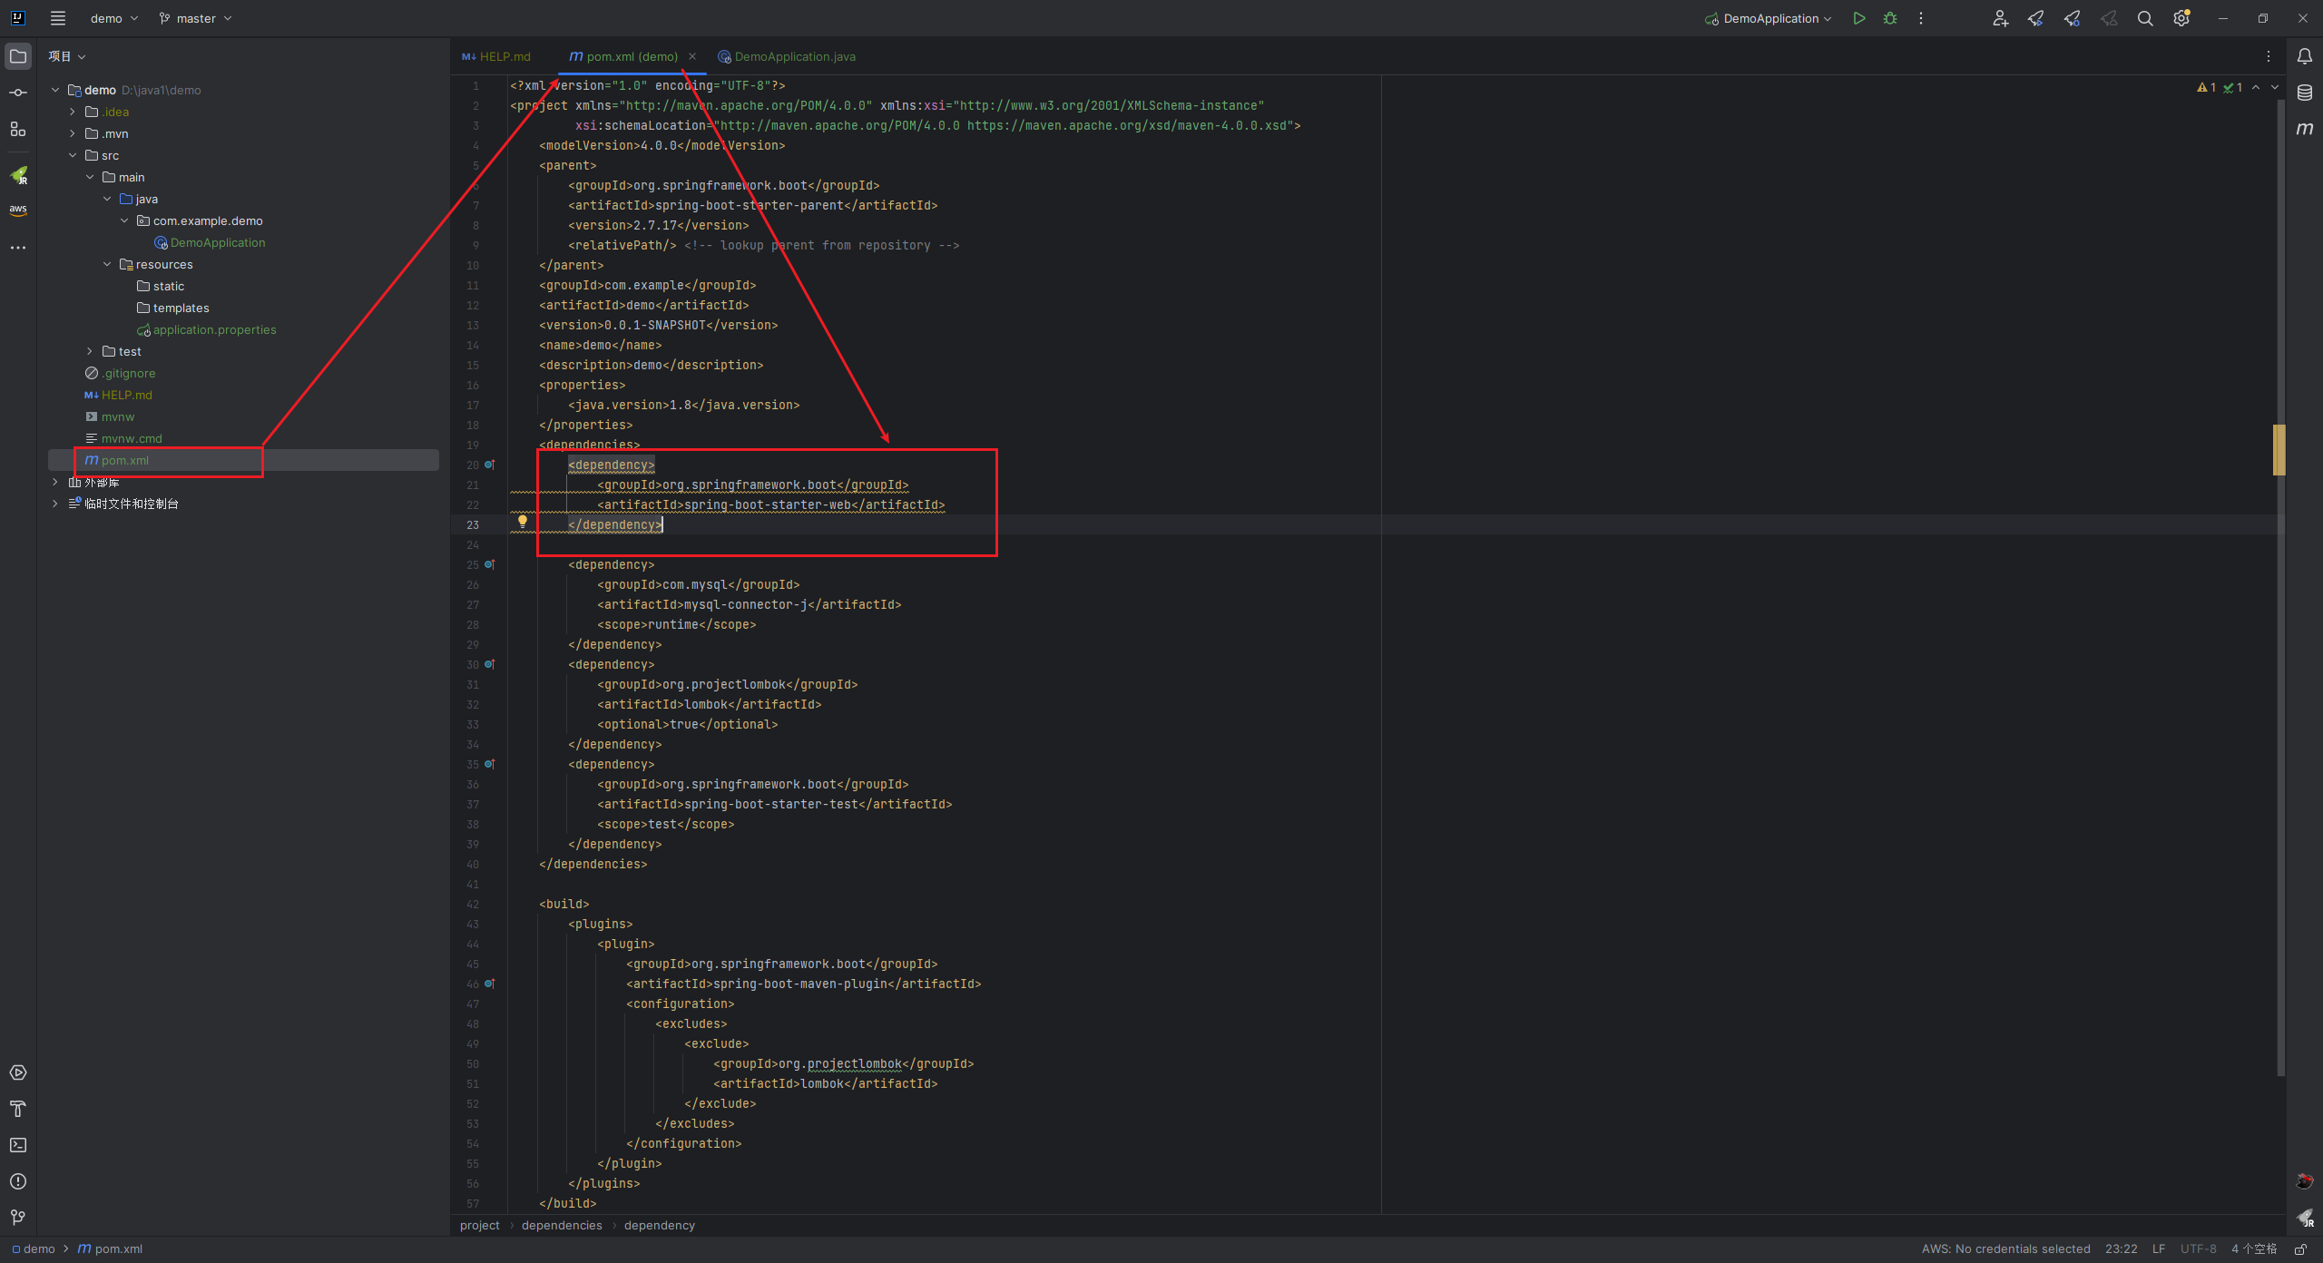Click the lightbulb quick-fix icon on line 23
Viewport: 2323px width, 1263px height.
(x=523, y=522)
